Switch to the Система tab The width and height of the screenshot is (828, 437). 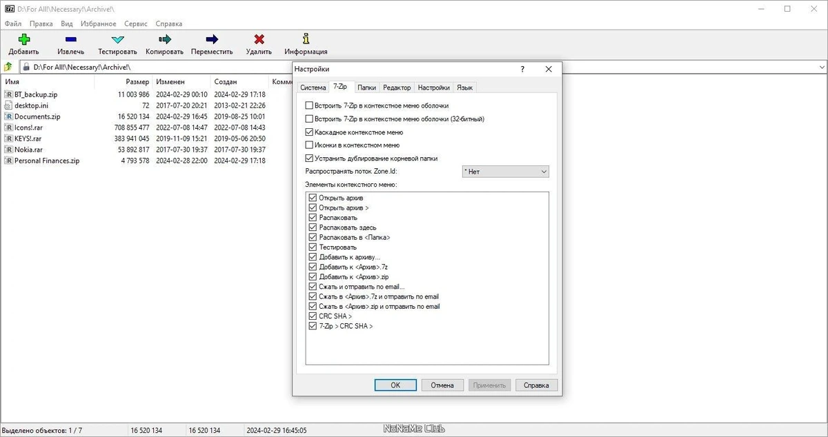click(313, 88)
